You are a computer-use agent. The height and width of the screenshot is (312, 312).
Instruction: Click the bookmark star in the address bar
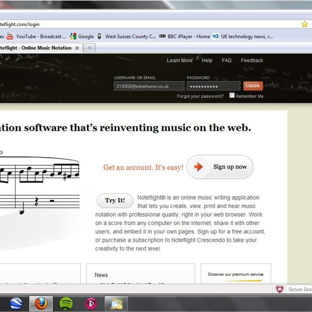[304, 24]
